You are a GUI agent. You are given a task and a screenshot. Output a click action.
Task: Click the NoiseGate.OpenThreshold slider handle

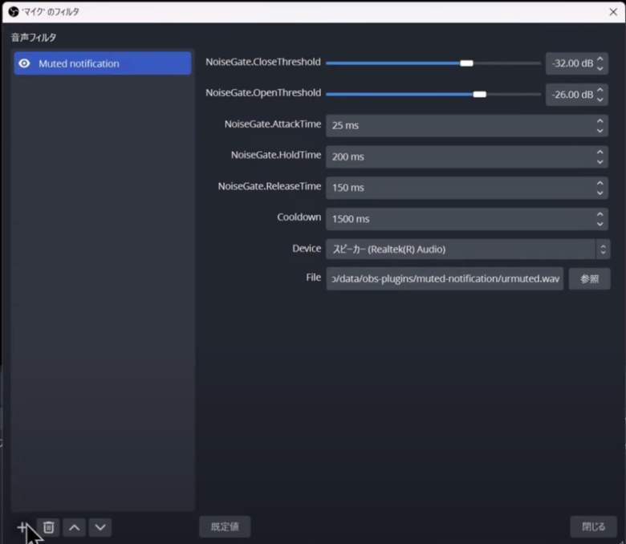click(x=480, y=94)
